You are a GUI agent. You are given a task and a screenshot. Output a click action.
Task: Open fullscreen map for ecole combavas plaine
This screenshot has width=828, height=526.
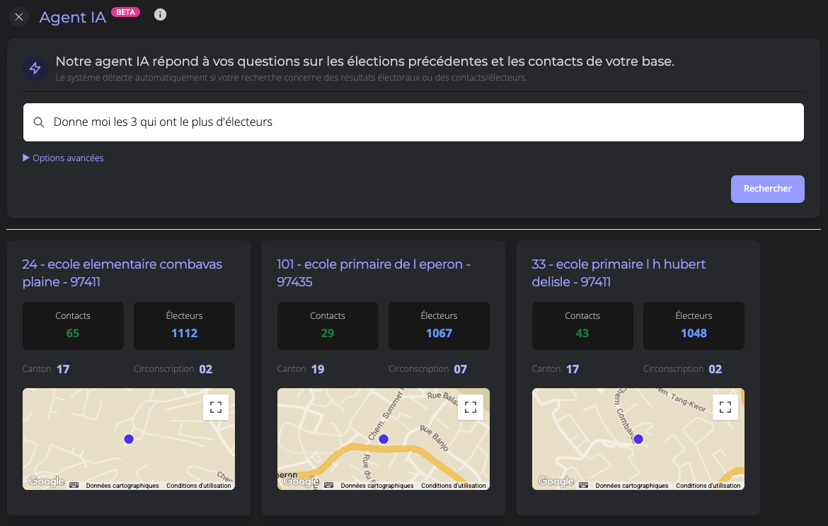pyautogui.click(x=216, y=407)
